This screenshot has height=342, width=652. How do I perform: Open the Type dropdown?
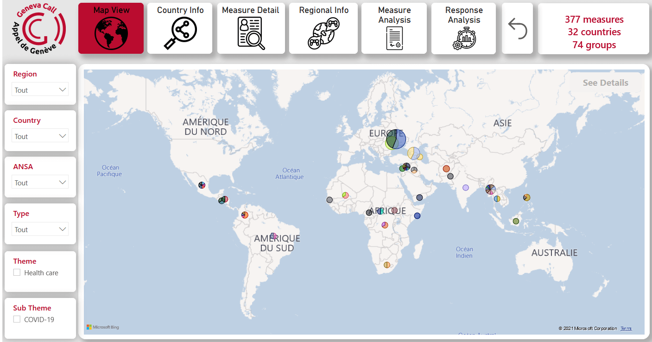pyautogui.click(x=40, y=229)
